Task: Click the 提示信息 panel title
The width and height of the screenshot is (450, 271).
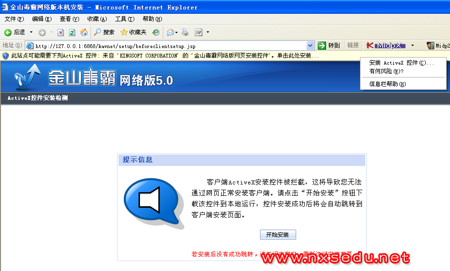Action: pos(138,160)
